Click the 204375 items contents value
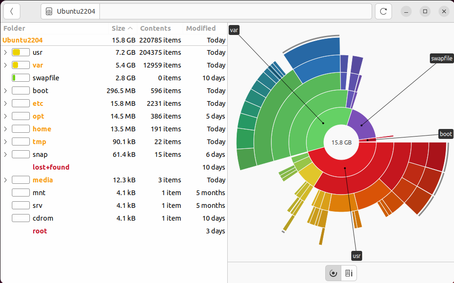Screen dimensions: 454x283 point(160,52)
